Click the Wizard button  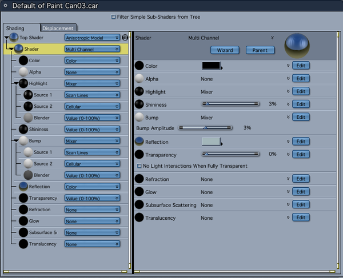point(225,50)
